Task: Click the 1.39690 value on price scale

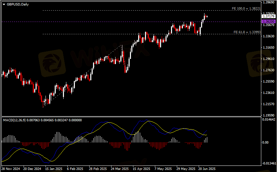Action: [268, 2]
